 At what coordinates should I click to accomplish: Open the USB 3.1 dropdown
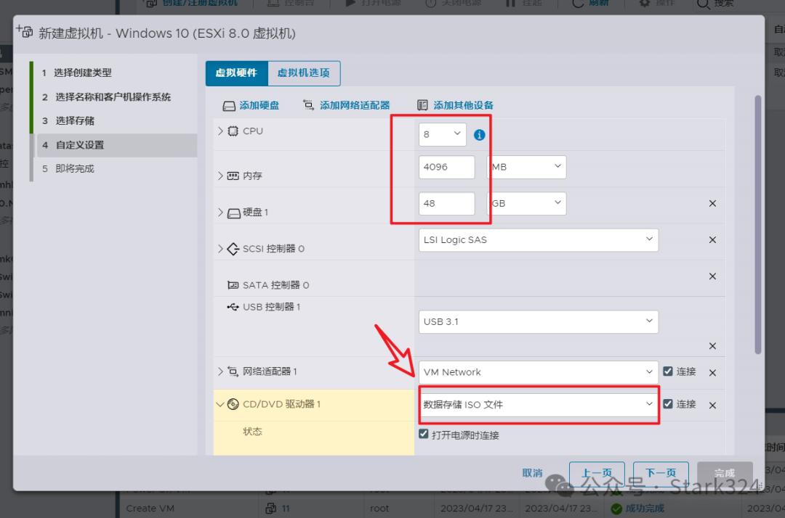[538, 321]
